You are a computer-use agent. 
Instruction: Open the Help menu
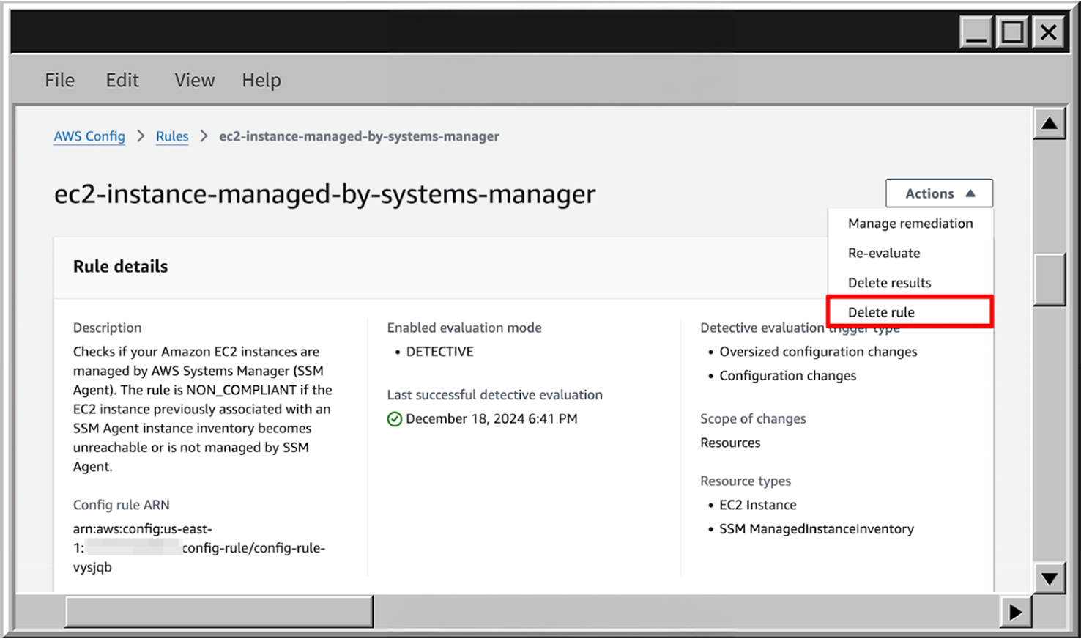(261, 80)
